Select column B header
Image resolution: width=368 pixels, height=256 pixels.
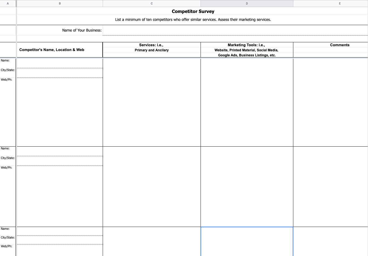(x=60, y=3)
